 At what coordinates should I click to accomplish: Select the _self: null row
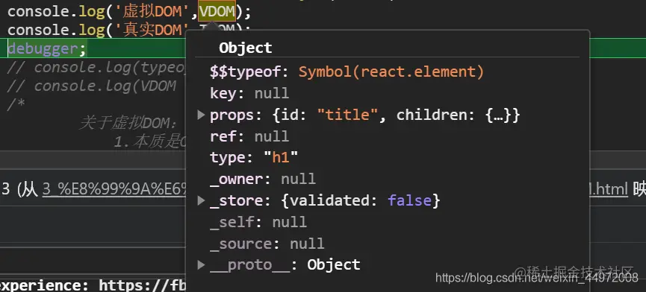[x=258, y=222]
